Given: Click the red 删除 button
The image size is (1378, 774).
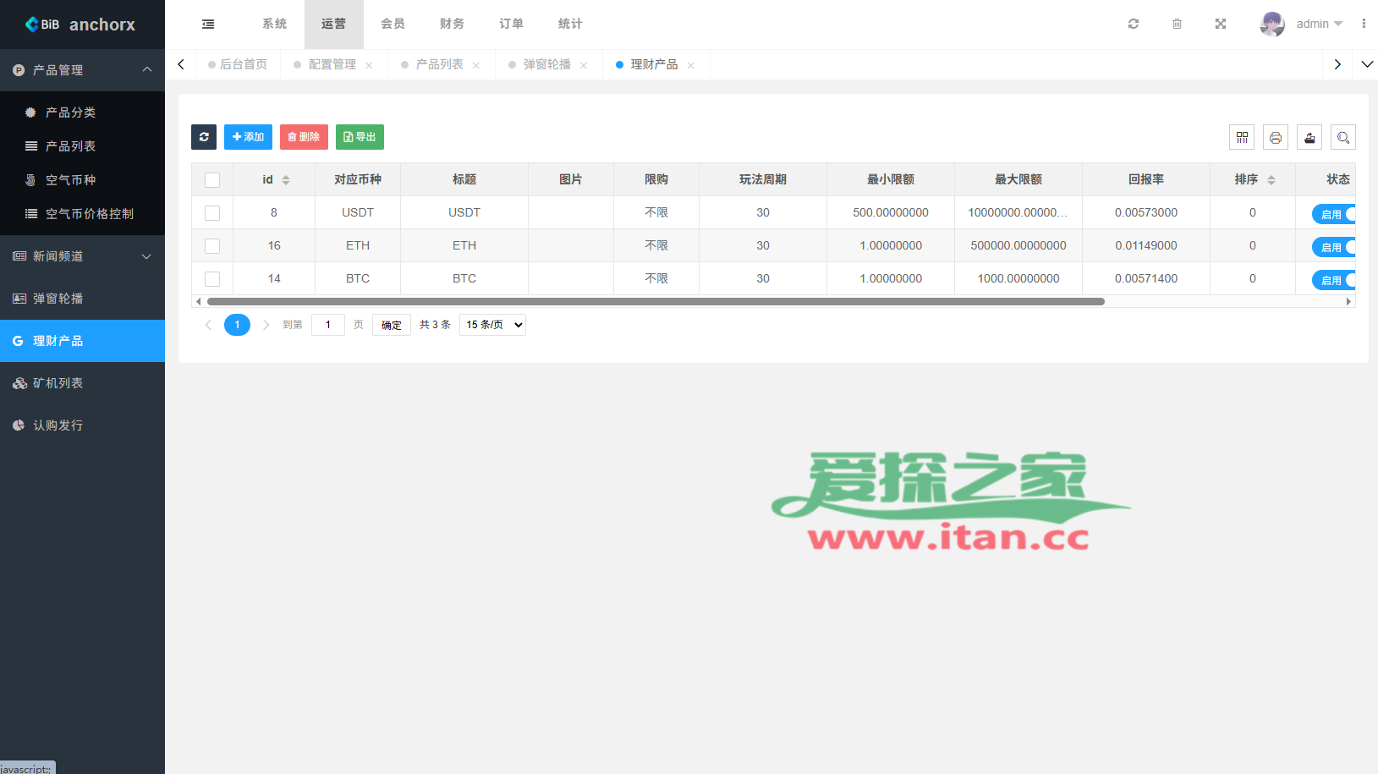Looking at the screenshot, I should (304, 137).
